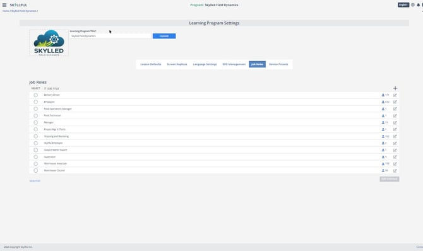Screen dimensions: 423x251
Task: Open the SSO Management tab
Action: (234, 64)
